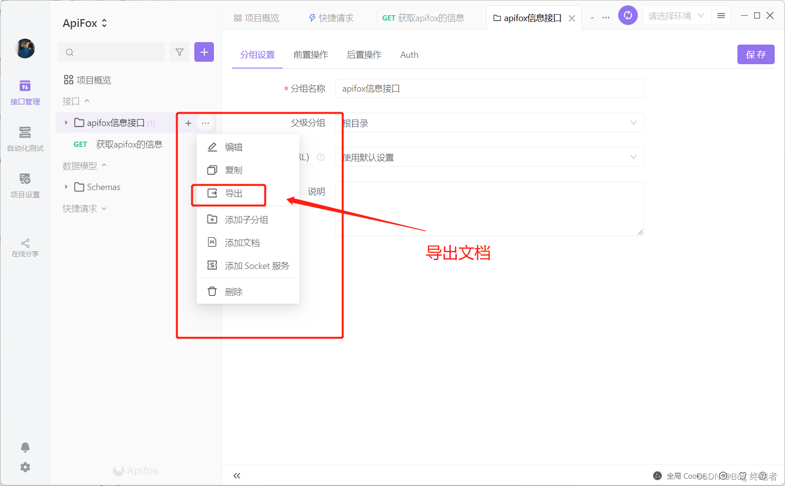
Task: Choose 复制 from the context menu
Action: point(248,170)
